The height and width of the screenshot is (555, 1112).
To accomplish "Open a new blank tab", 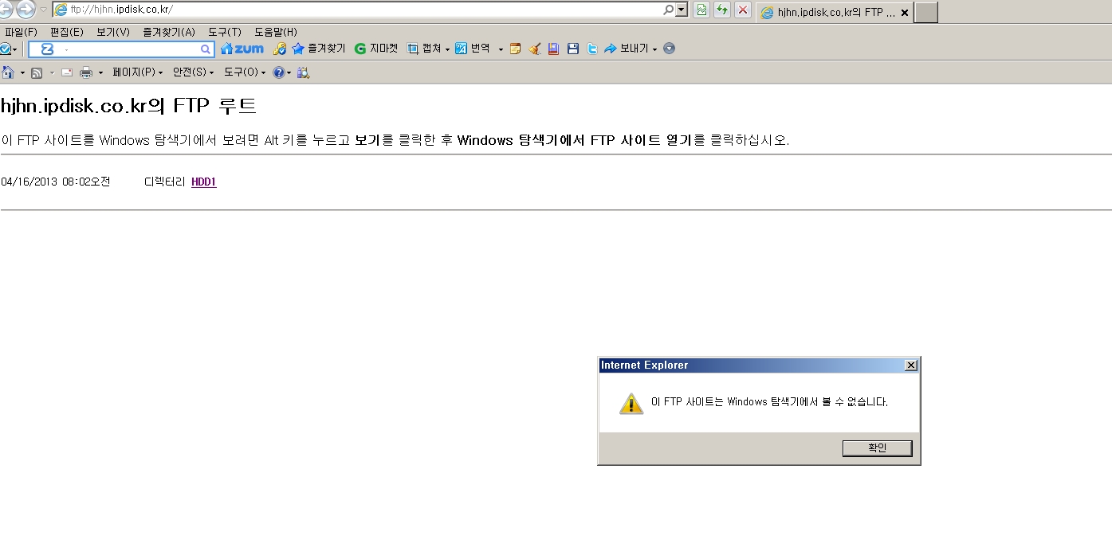I will click(925, 13).
